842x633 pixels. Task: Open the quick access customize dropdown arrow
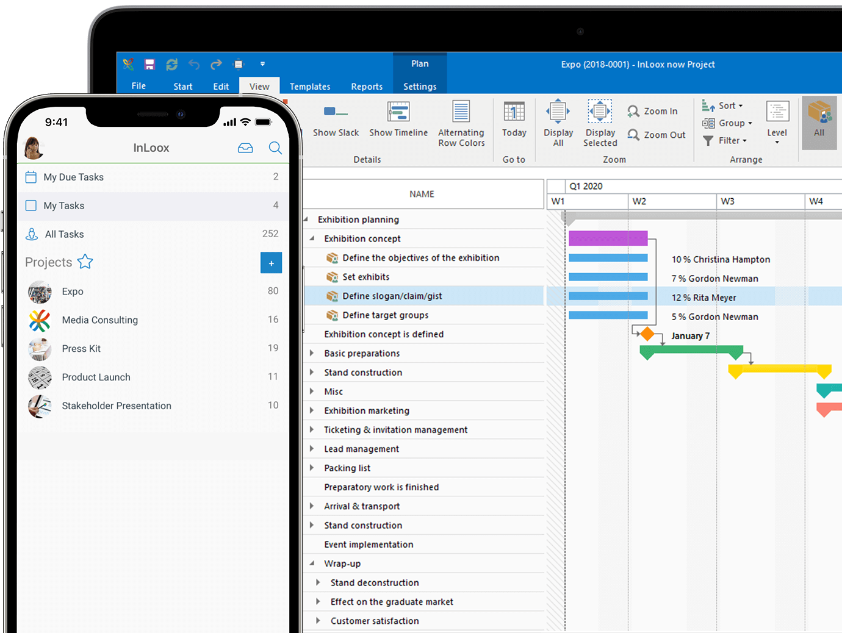(x=262, y=64)
